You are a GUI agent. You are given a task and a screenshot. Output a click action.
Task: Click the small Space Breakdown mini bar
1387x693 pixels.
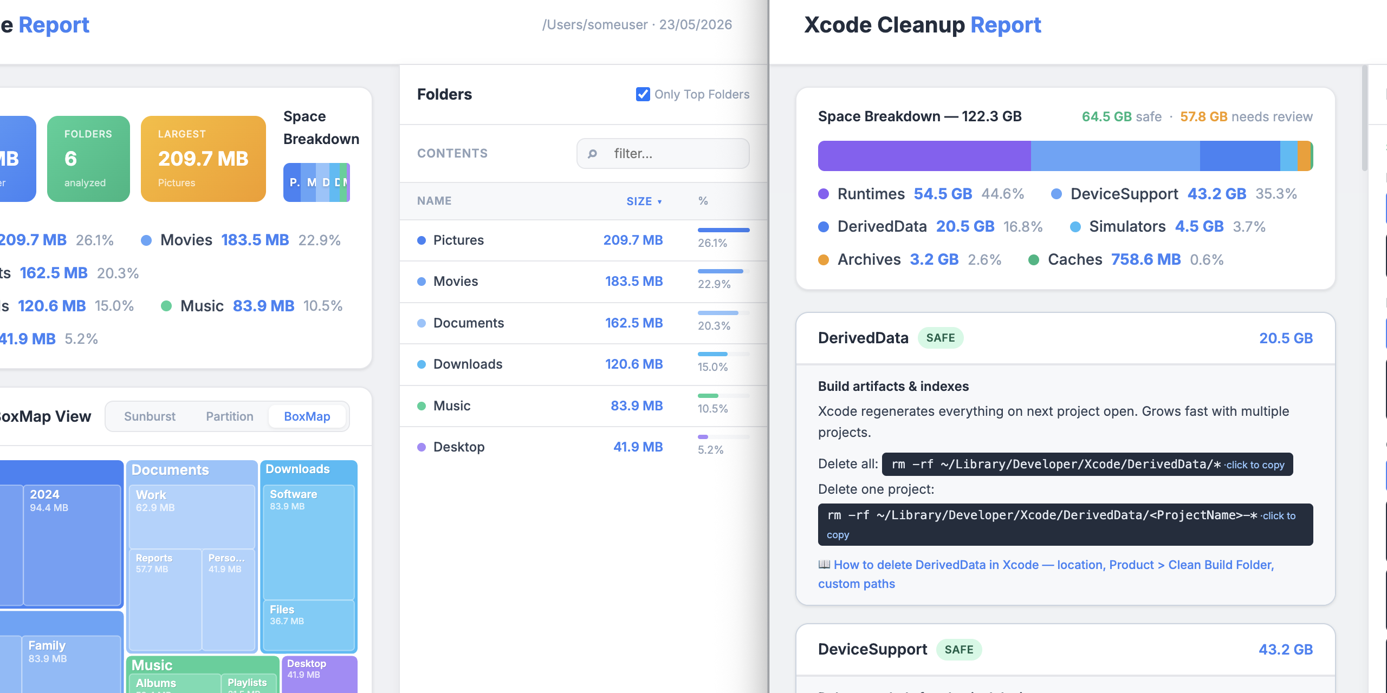pyautogui.click(x=316, y=182)
